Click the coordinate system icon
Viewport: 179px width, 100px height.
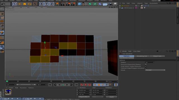[57, 4]
